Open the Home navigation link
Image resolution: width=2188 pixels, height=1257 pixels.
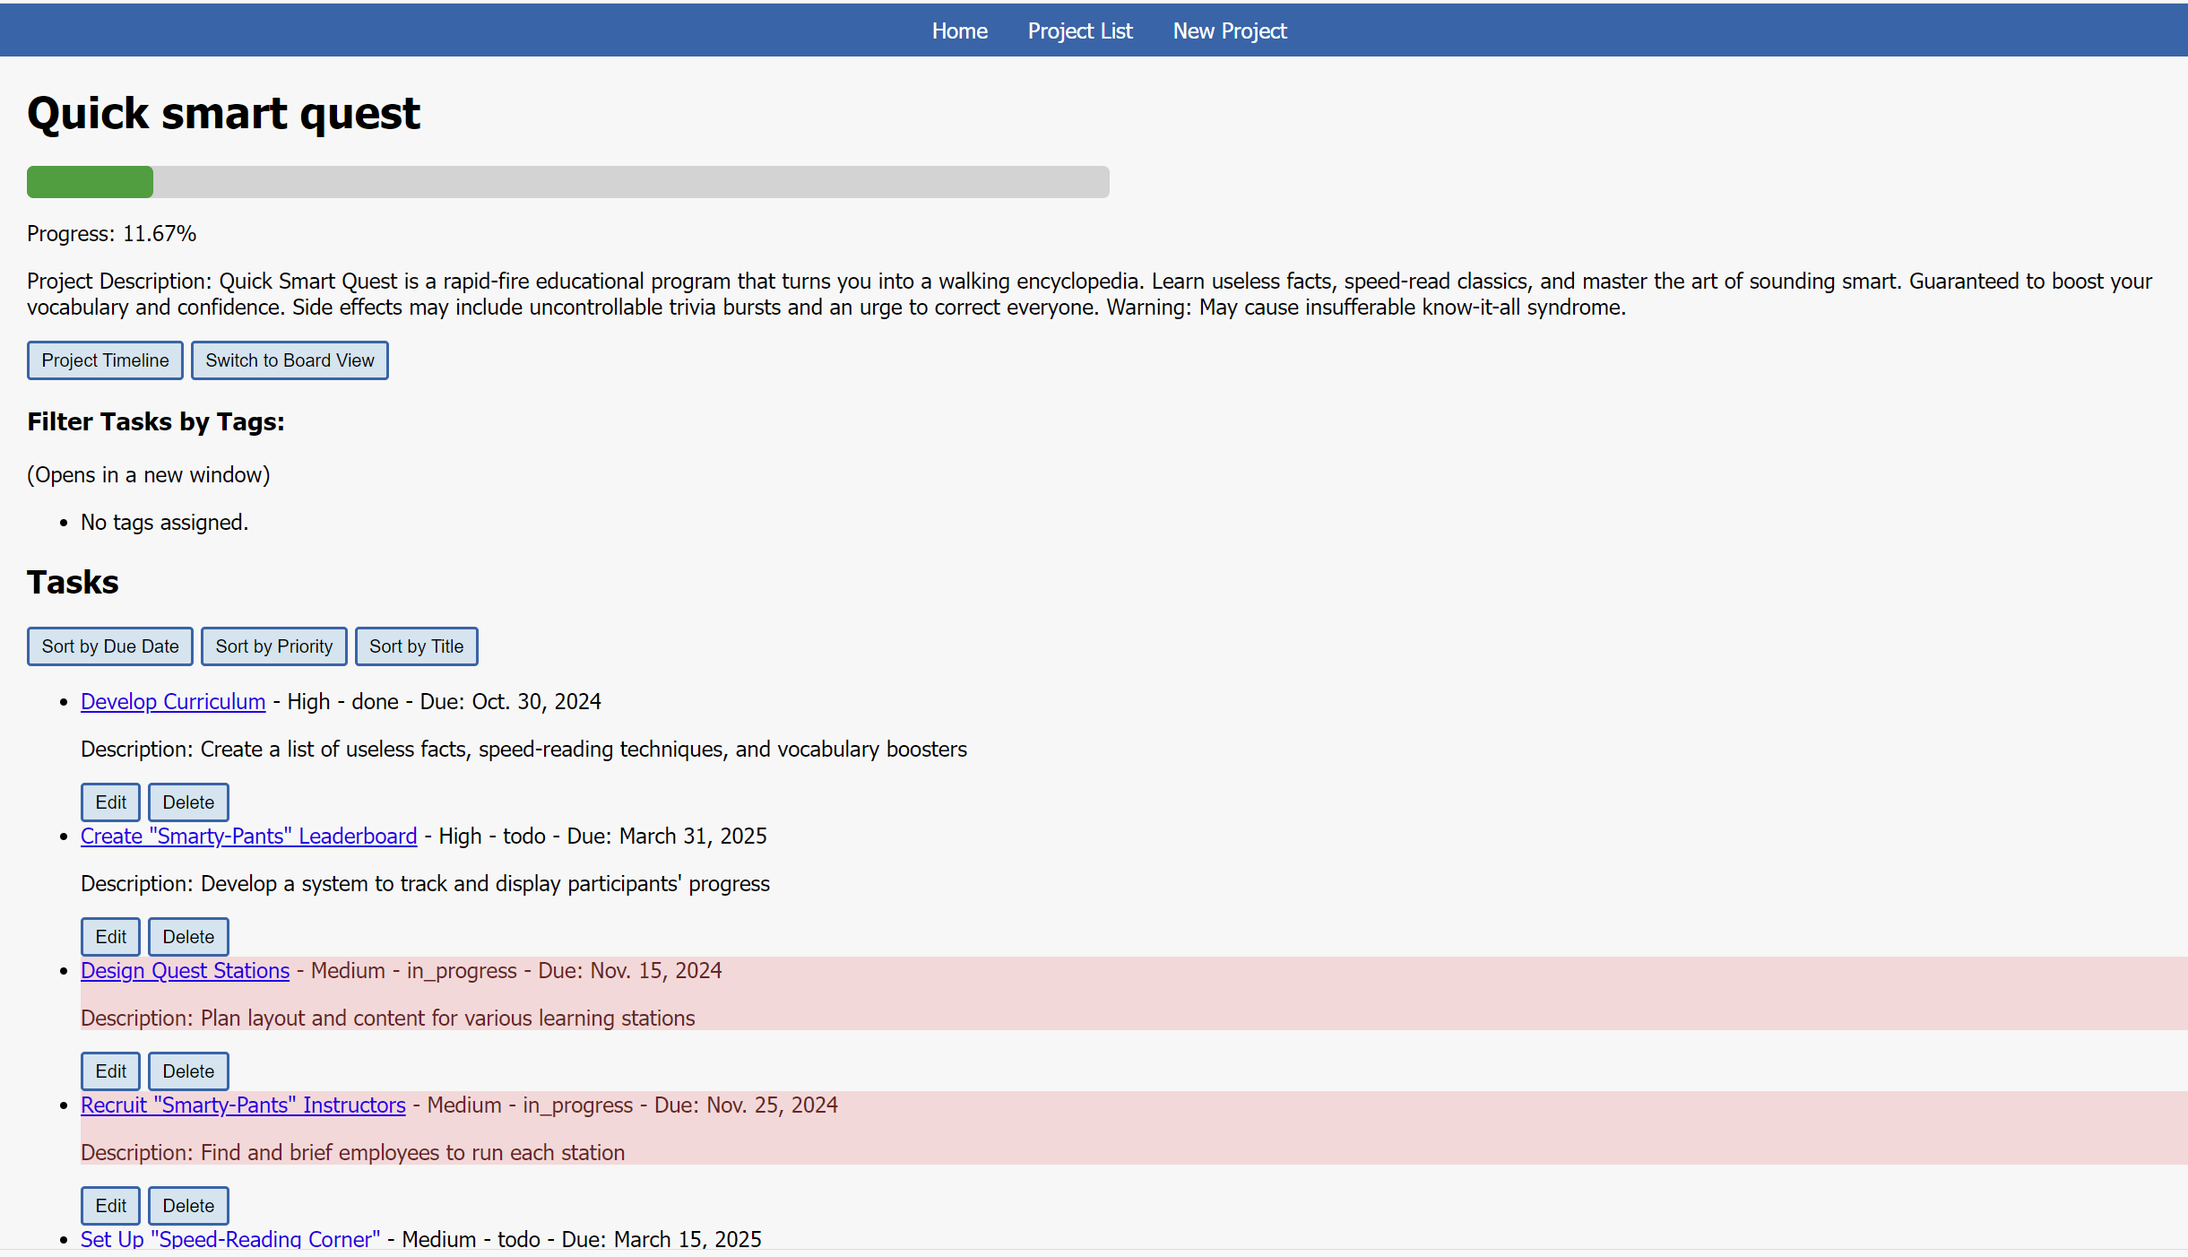click(959, 30)
